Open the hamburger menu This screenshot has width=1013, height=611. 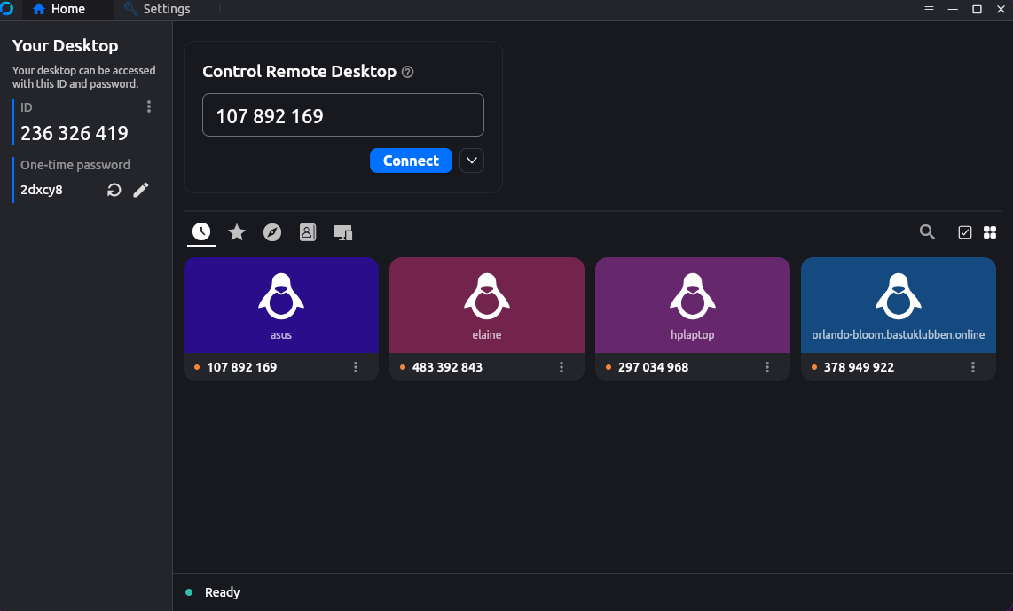[929, 9]
